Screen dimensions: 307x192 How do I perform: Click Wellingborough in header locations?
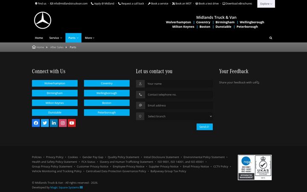tap(252, 22)
